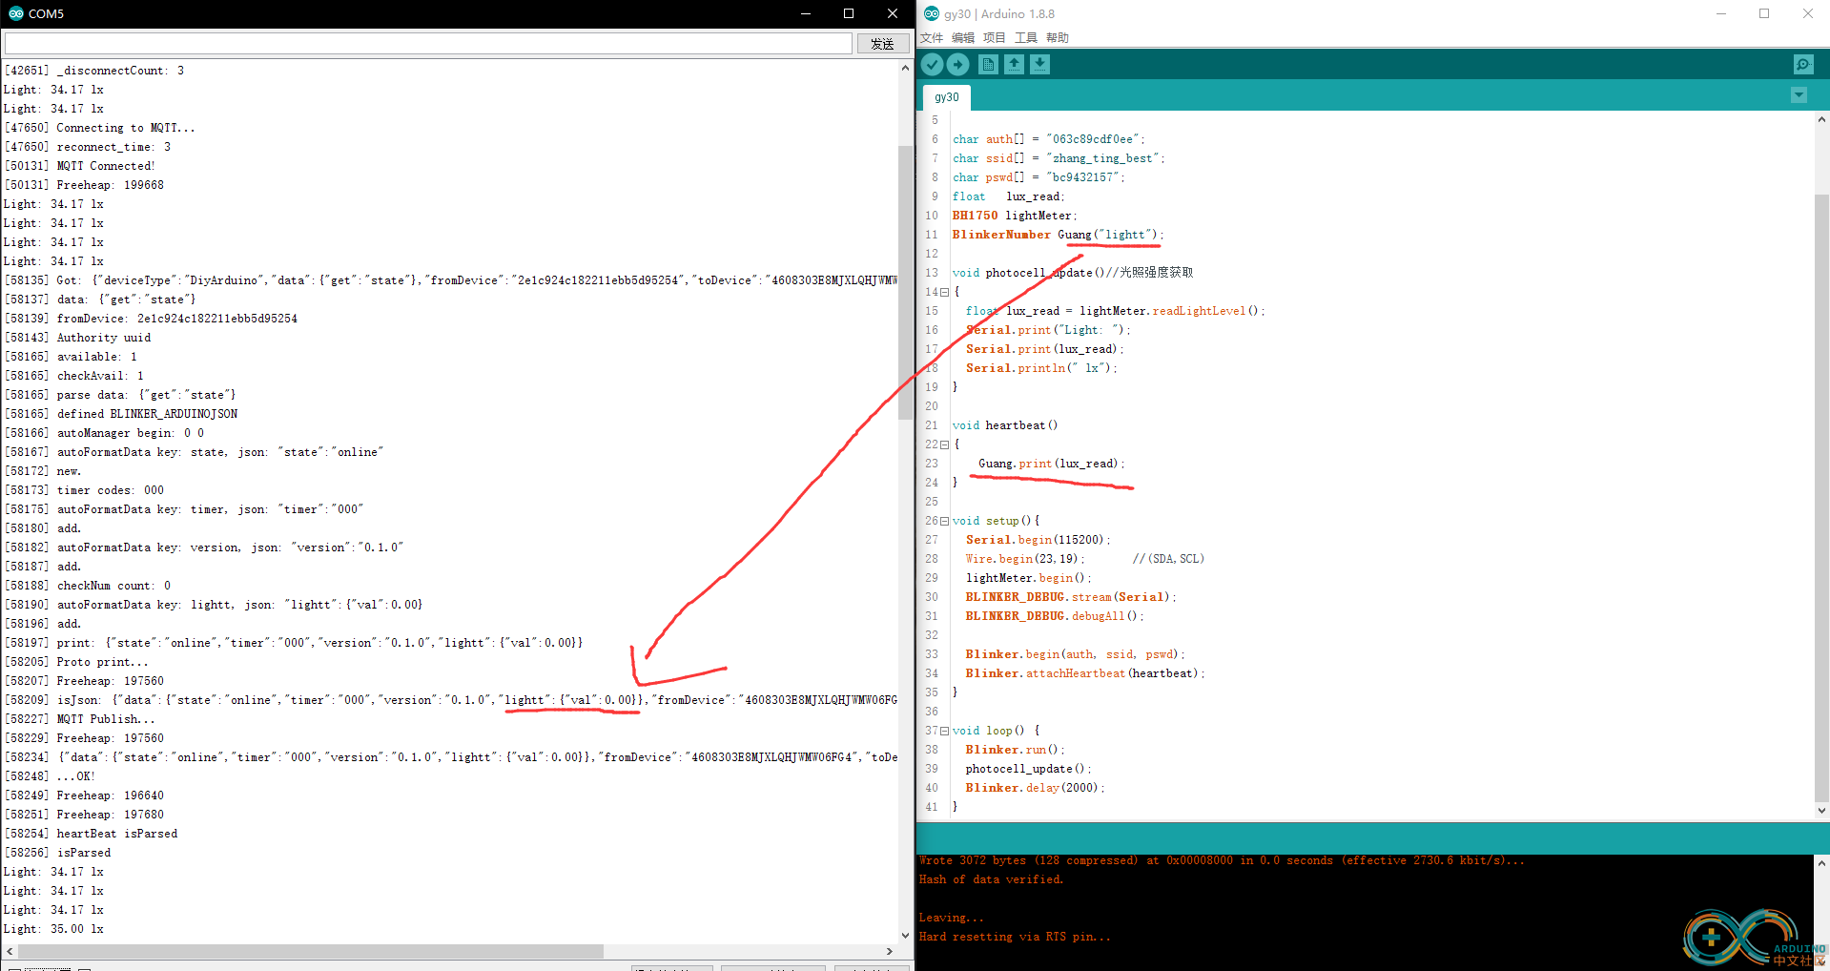Click code line Serial.begin(115200)
1830x971 pixels.
1038,540
